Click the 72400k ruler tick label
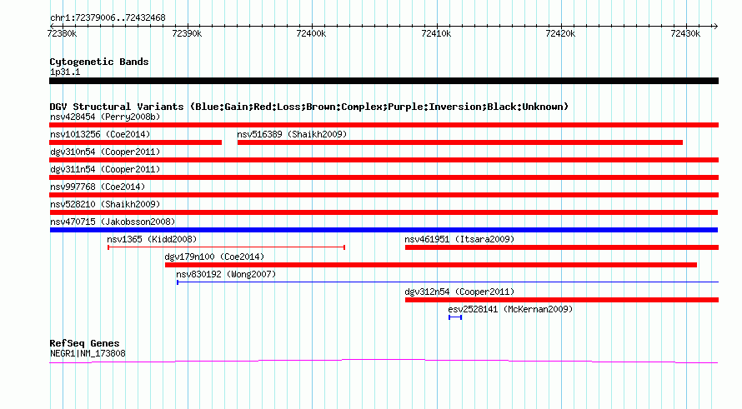 click(x=311, y=33)
